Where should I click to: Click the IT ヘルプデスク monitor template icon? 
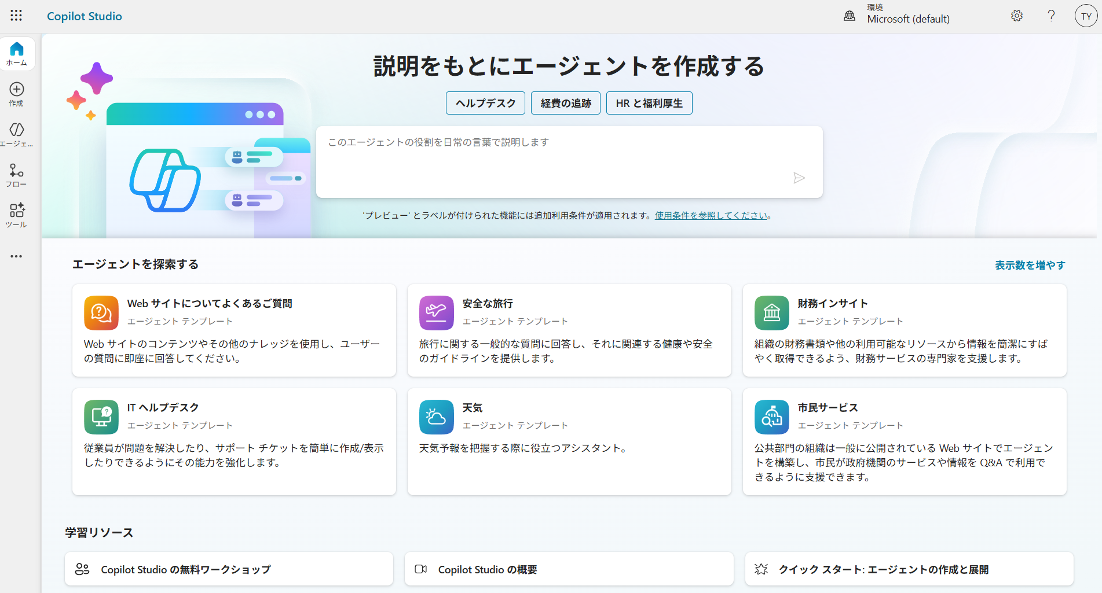click(x=101, y=417)
